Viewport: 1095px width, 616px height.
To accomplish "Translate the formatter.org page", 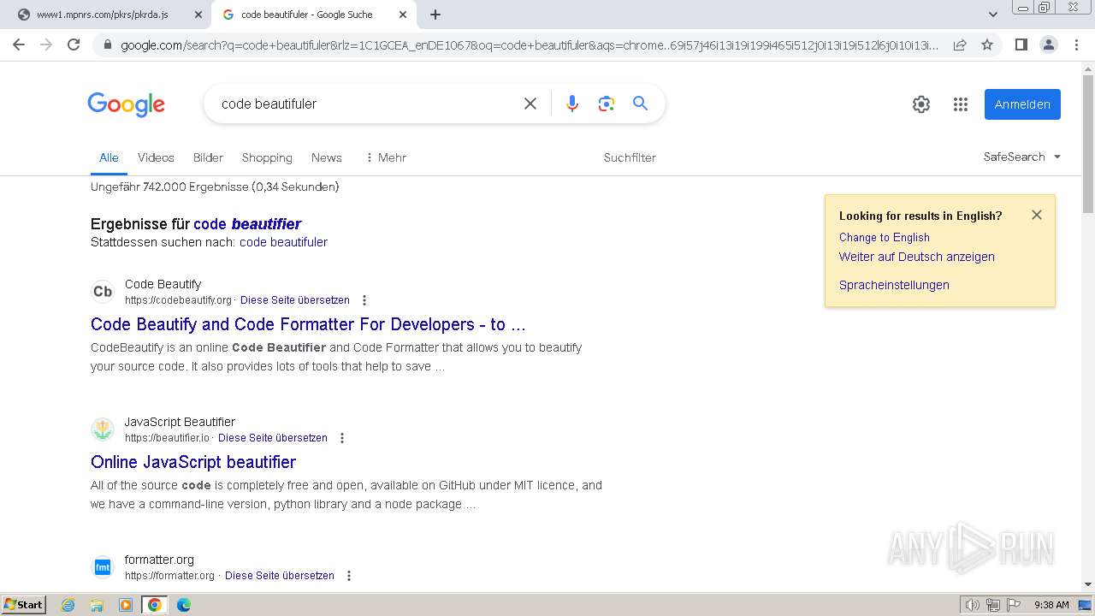I will point(280,576).
